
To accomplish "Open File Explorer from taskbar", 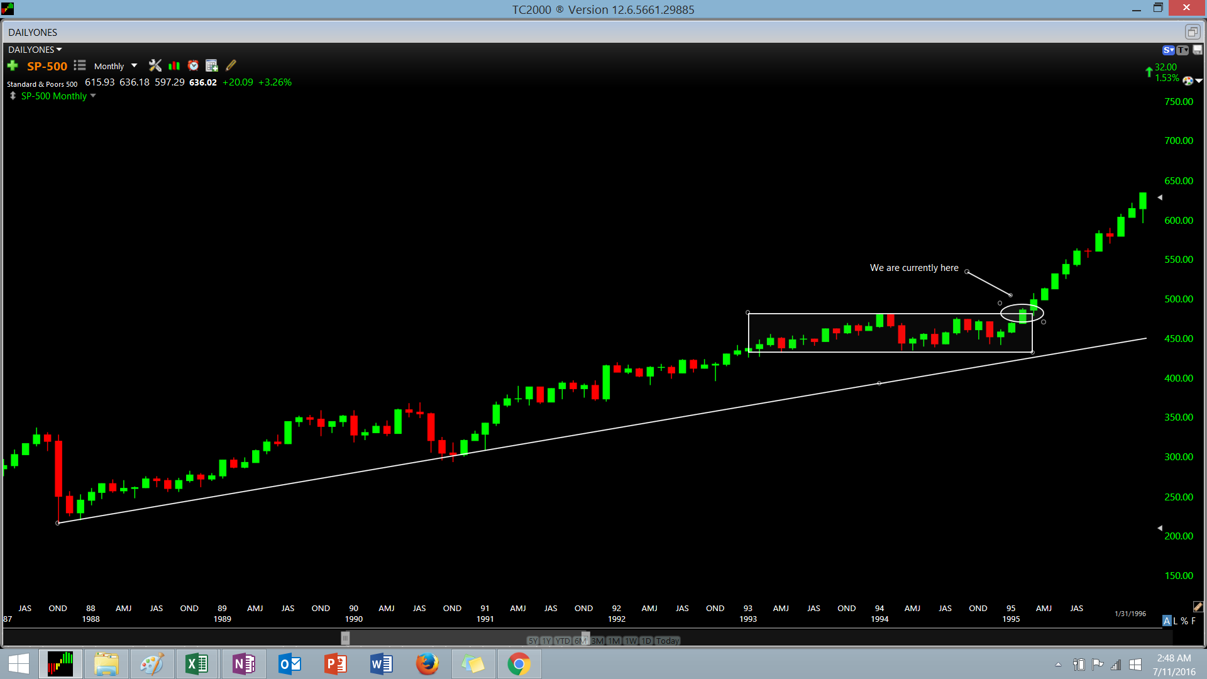I will (x=106, y=664).
